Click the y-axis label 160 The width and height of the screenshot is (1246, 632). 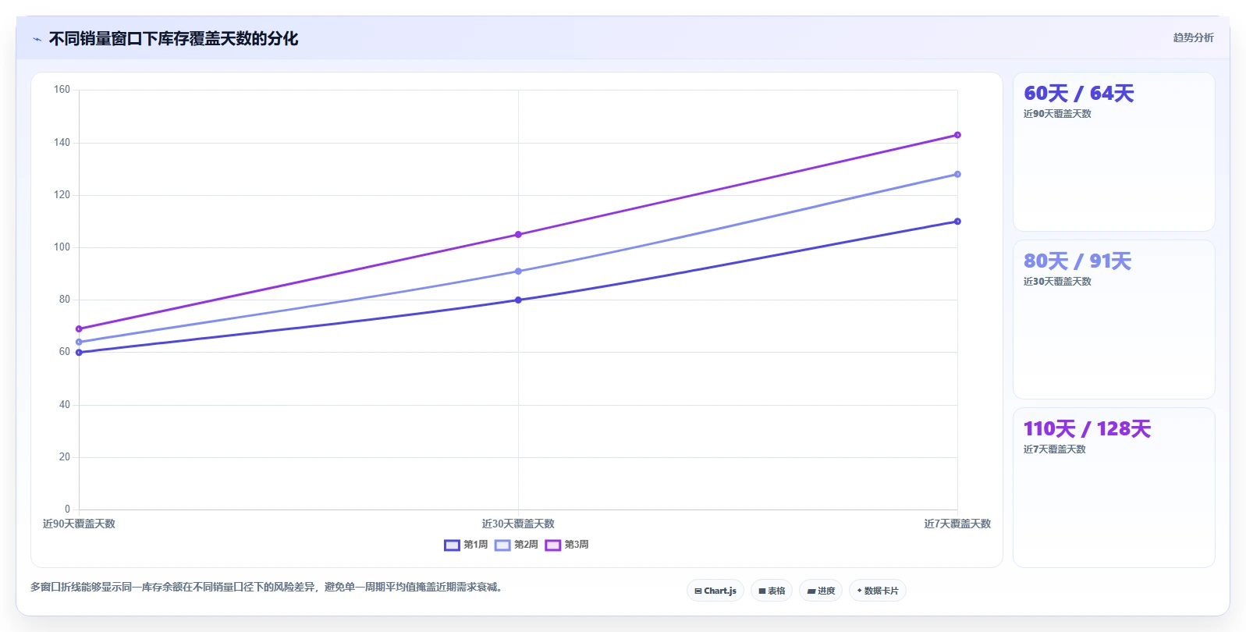(x=62, y=90)
